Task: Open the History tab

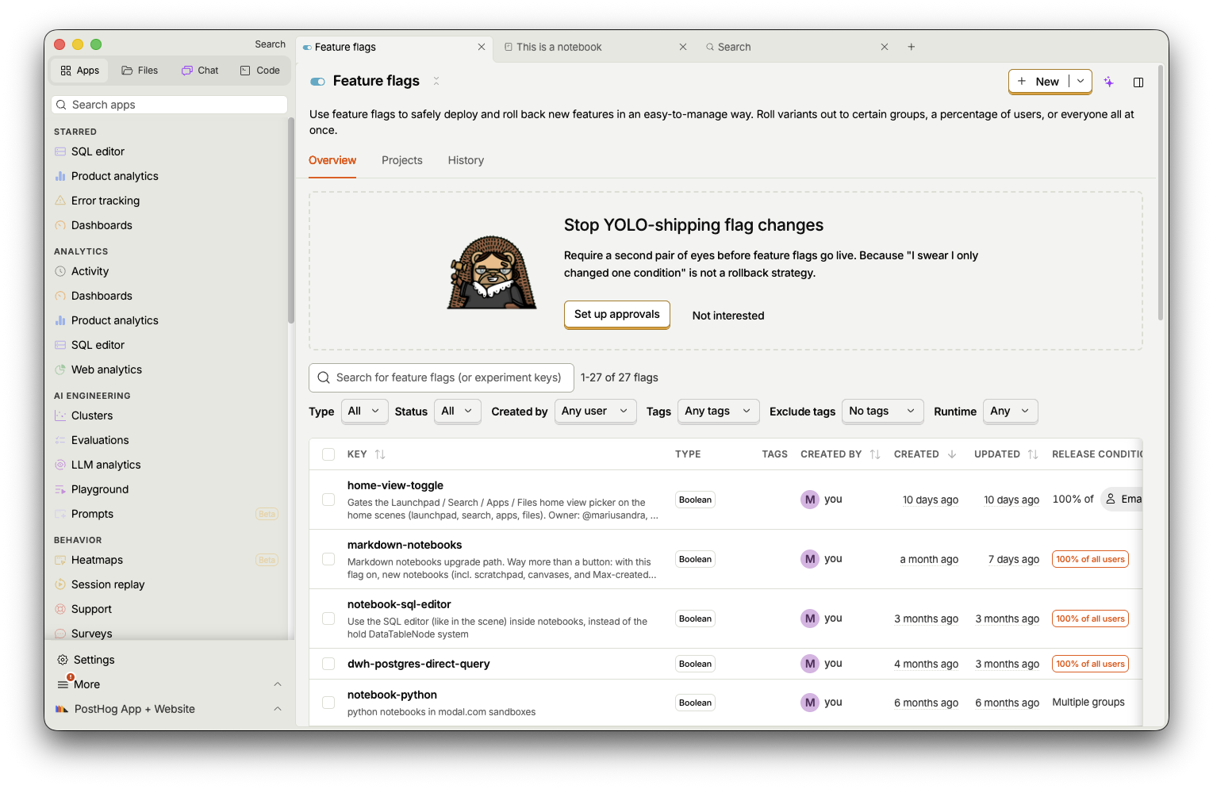Action: [466, 160]
